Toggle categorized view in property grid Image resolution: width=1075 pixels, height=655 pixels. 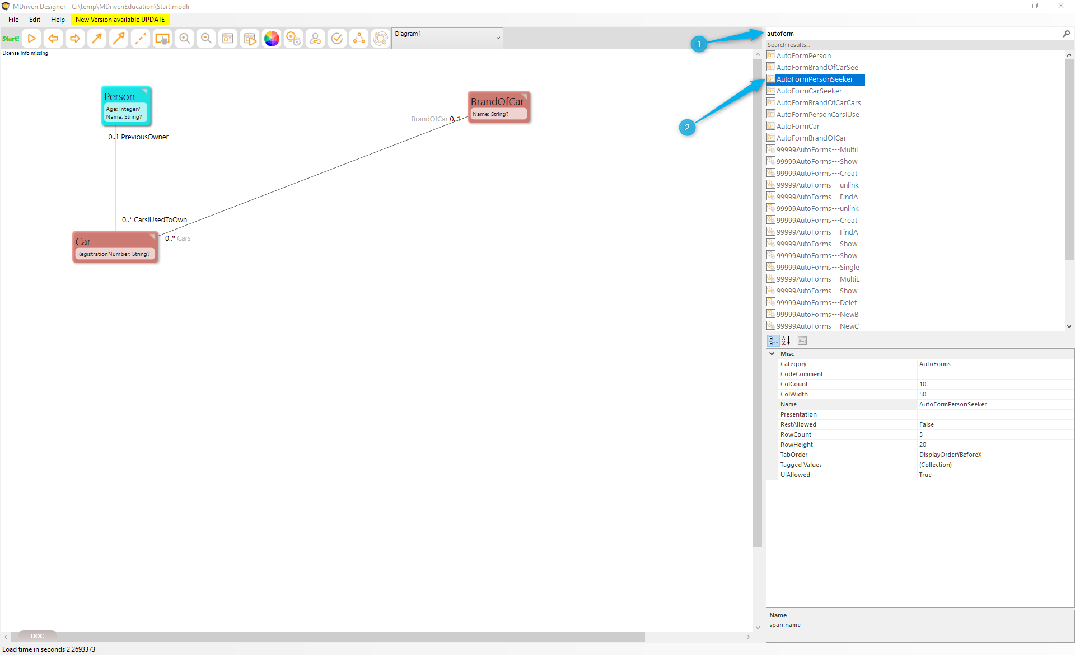coord(773,340)
